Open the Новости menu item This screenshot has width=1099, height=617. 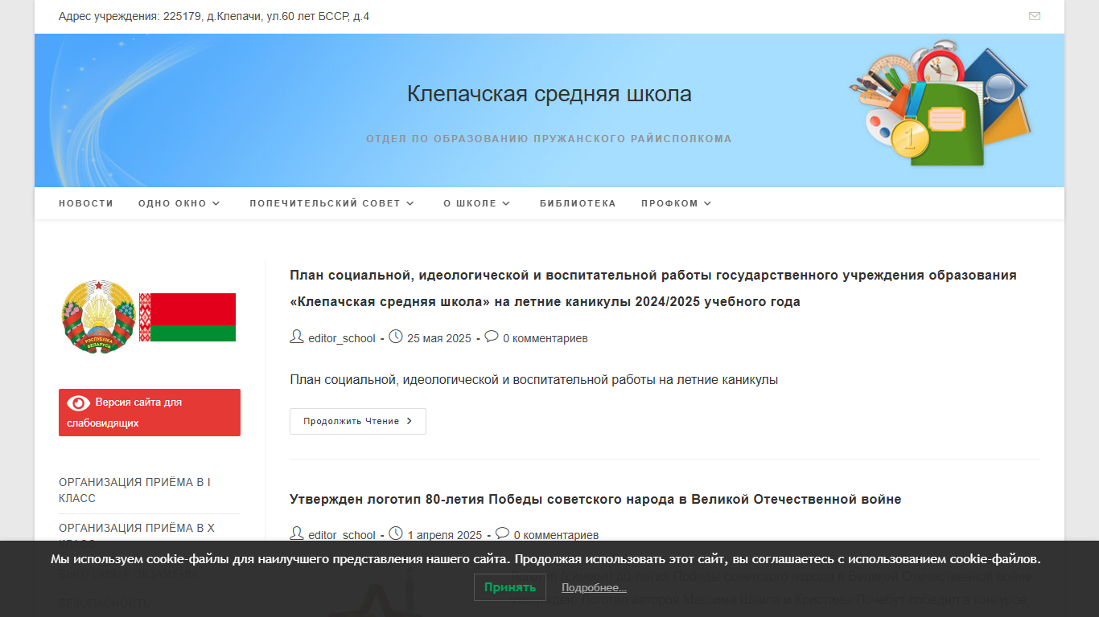(x=86, y=203)
